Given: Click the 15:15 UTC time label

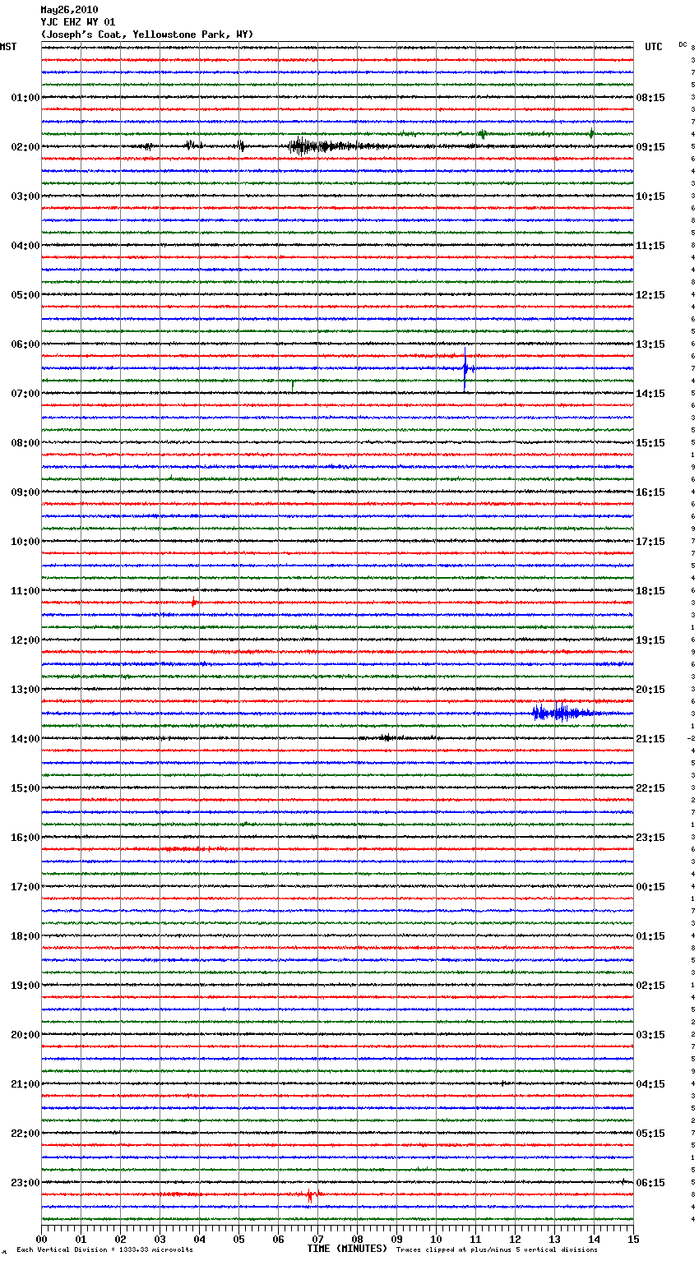Looking at the screenshot, I should coord(650,443).
